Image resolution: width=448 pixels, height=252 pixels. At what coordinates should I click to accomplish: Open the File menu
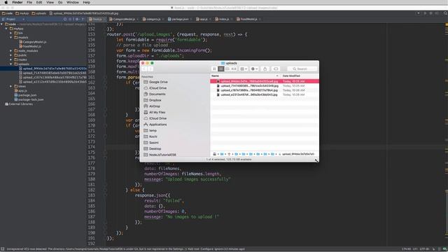[x=29, y=2]
